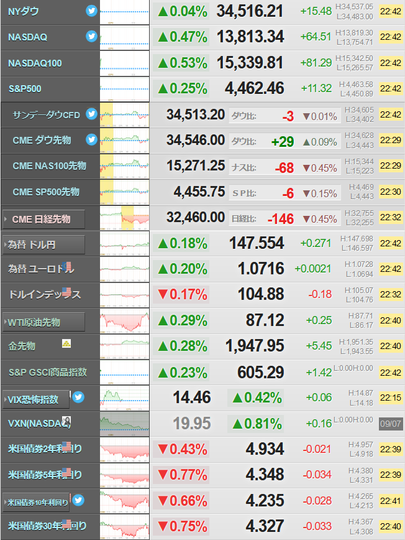
Task: Click the NASDAQ change percent ▲0.47%
Action: click(183, 37)
